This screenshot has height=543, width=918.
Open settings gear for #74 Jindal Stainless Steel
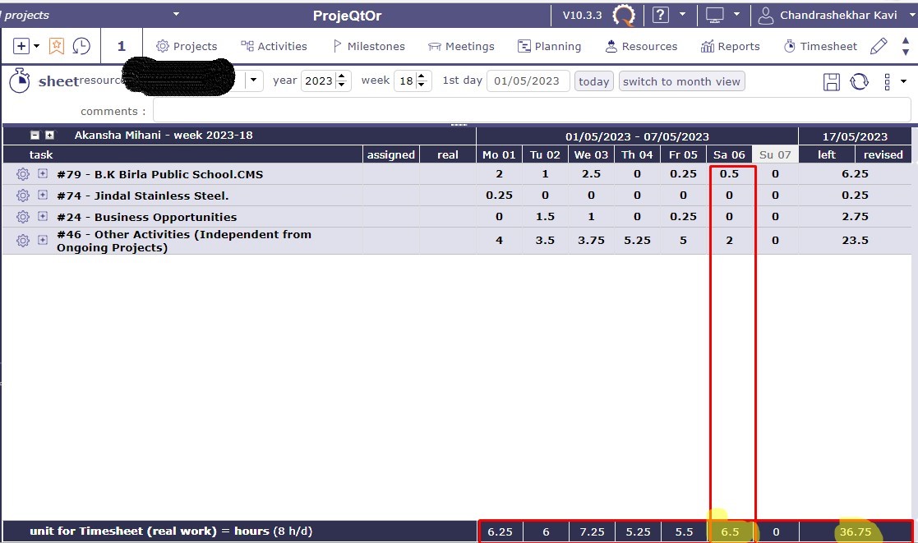pos(23,196)
